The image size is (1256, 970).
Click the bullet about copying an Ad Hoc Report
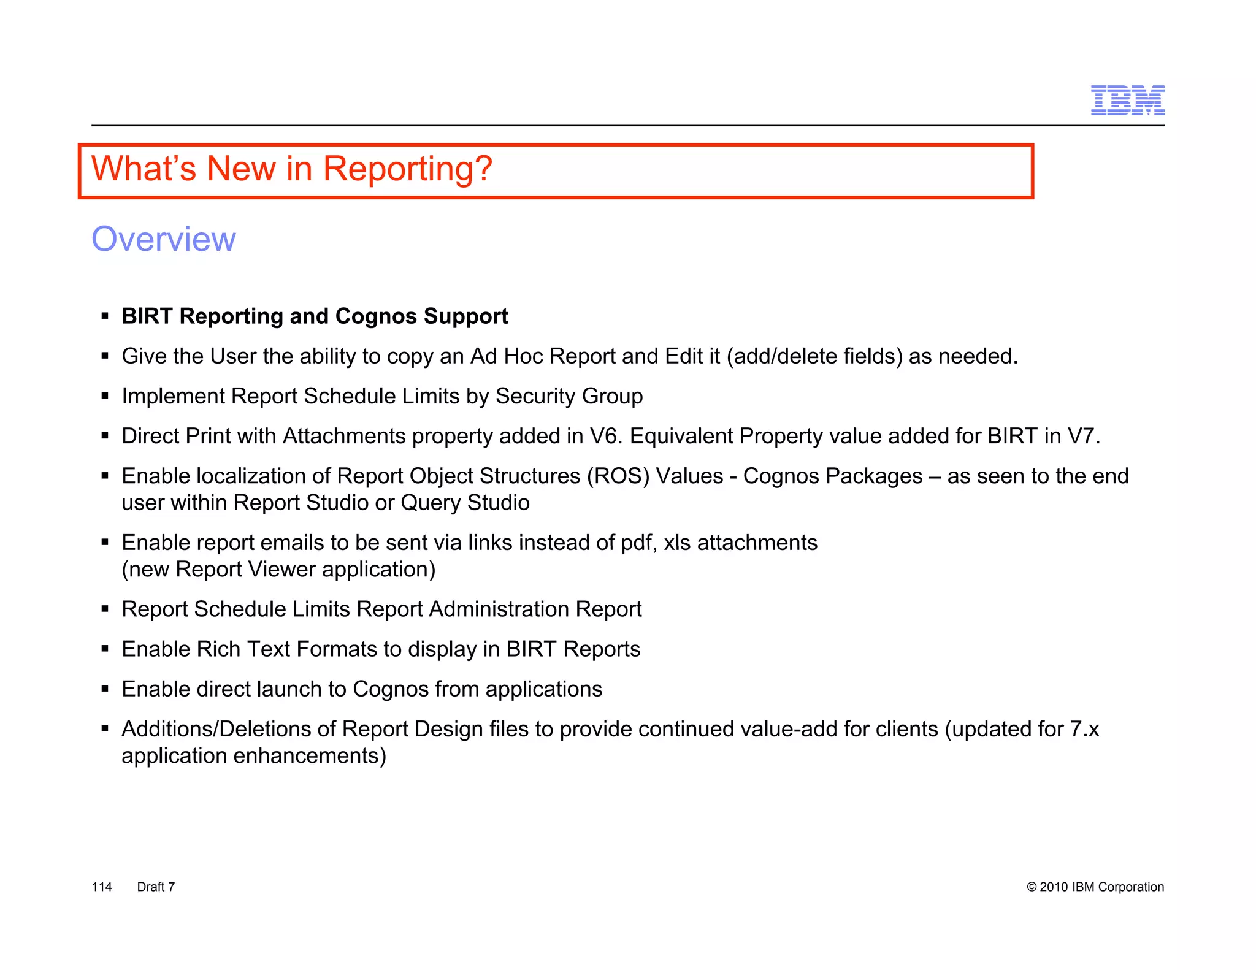click(570, 356)
